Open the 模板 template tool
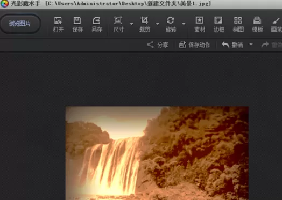The height and width of the screenshot is (200, 282). click(x=257, y=25)
